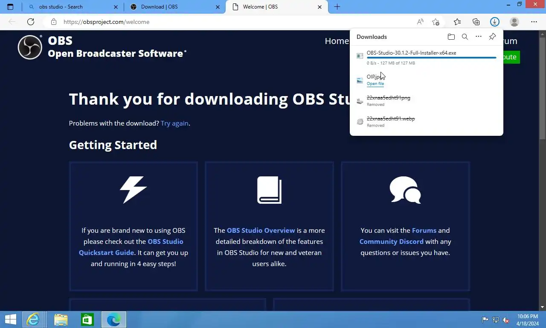Image resolution: width=546 pixels, height=328 pixels.
Task: Close the Download | OBS tab
Action: 218,7
